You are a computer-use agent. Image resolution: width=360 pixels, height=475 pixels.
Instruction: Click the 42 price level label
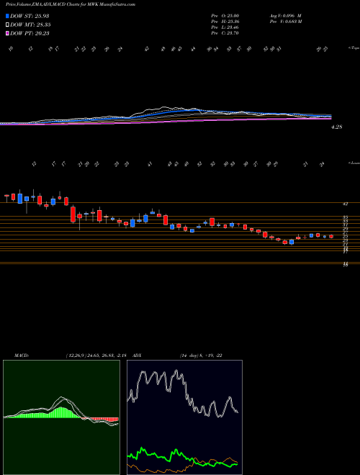click(x=345, y=204)
